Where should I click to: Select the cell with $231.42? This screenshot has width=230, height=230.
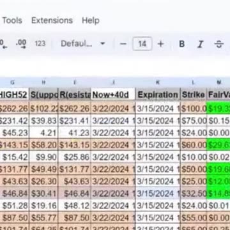click(14, 121)
